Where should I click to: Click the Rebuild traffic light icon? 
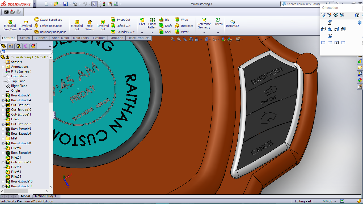click(104, 4)
